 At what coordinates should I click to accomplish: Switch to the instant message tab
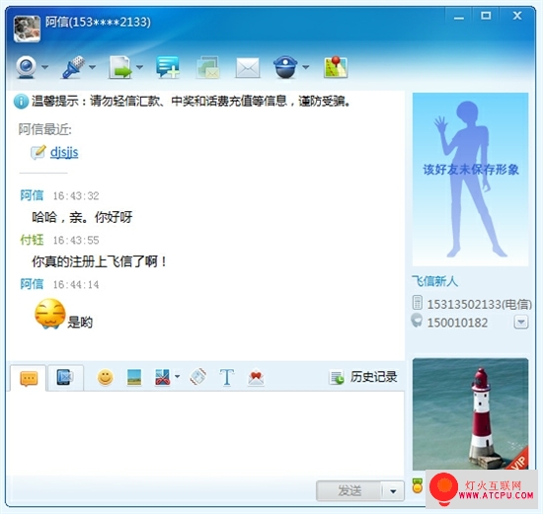[29, 378]
